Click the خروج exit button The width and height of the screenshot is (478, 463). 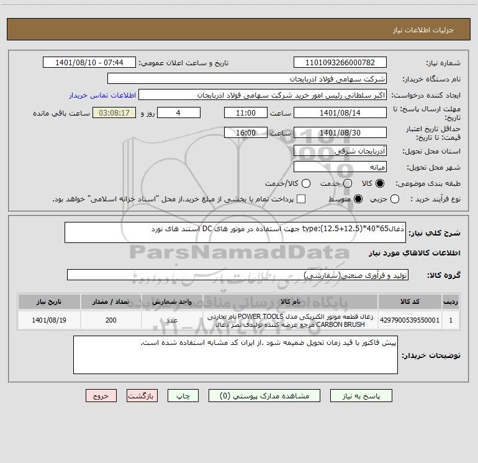[x=101, y=396]
